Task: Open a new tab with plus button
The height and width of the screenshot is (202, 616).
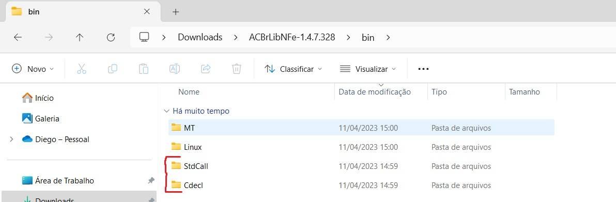Action: pyautogui.click(x=176, y=12)
